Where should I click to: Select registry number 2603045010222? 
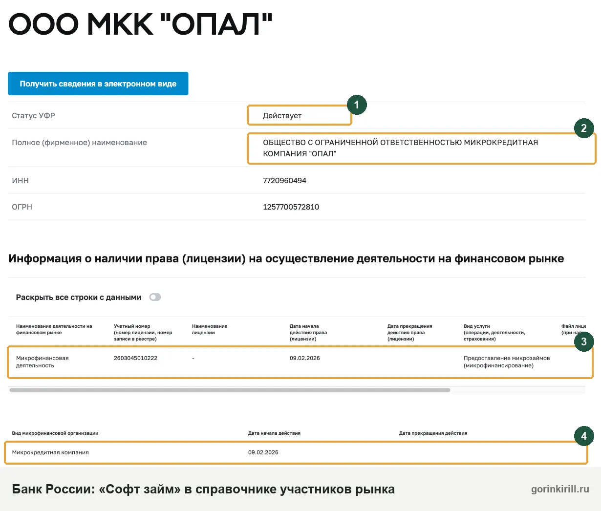click(135, 358)
